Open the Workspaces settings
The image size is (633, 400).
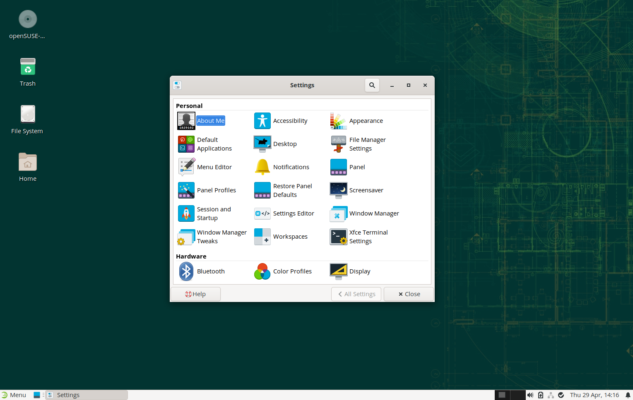(x=262, y=237)
